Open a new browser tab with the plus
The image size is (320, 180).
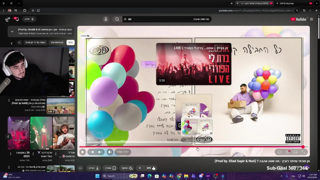(x=231, y=3)
